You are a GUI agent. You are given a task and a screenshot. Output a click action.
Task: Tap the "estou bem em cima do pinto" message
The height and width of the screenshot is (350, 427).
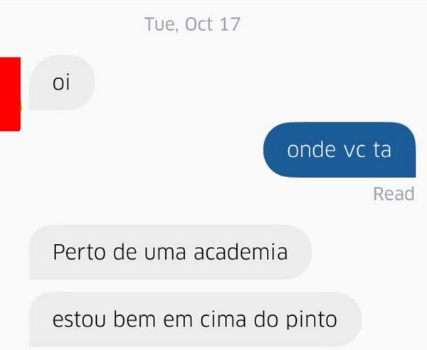coord(195,320)
